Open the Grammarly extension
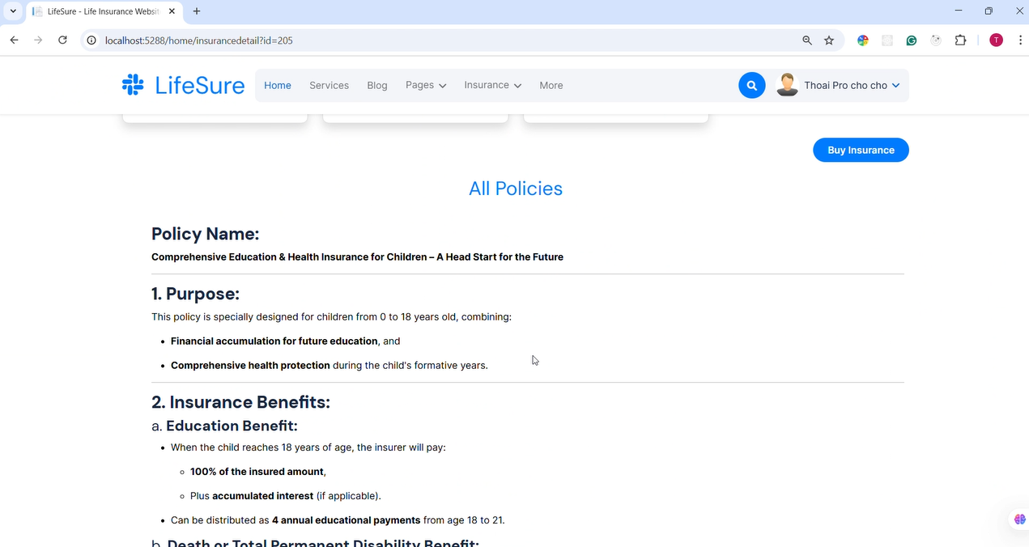This screenshot has height=547, width=1029. pos(912,40)
